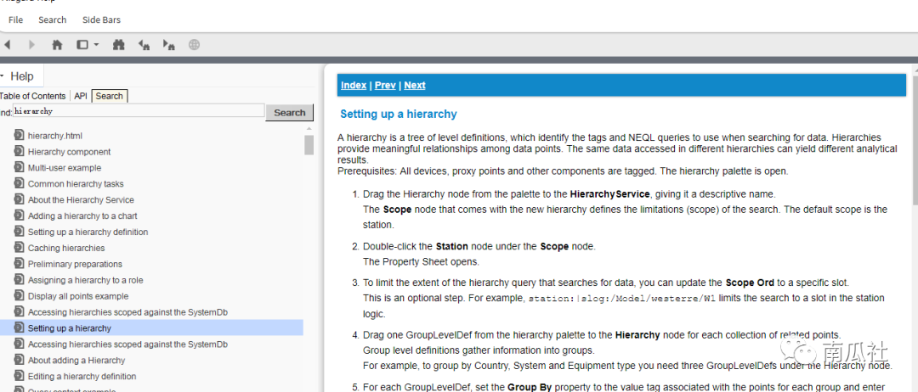Go to the Home page icon
Viewport: 918px width, 392px height.
(57, 45)
